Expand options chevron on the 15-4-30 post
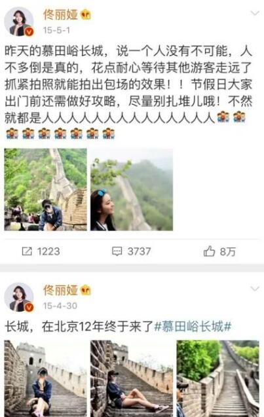This screenshot has height=417, width=264. click(255, 289)
